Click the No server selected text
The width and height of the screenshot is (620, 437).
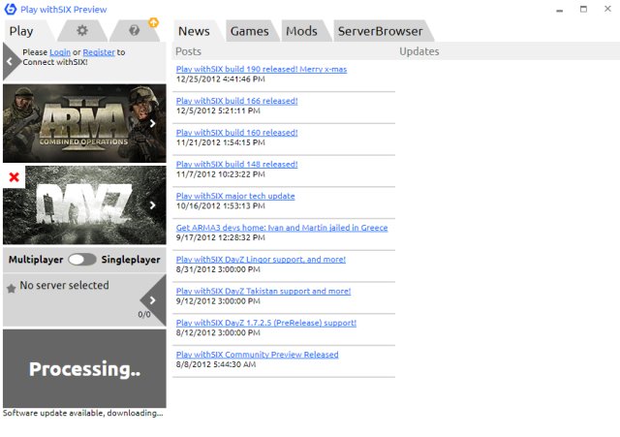[x=65, y=285]
